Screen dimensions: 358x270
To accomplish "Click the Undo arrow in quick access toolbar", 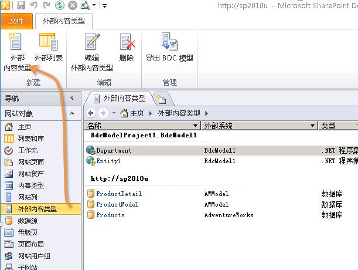I will pos(34,5).
